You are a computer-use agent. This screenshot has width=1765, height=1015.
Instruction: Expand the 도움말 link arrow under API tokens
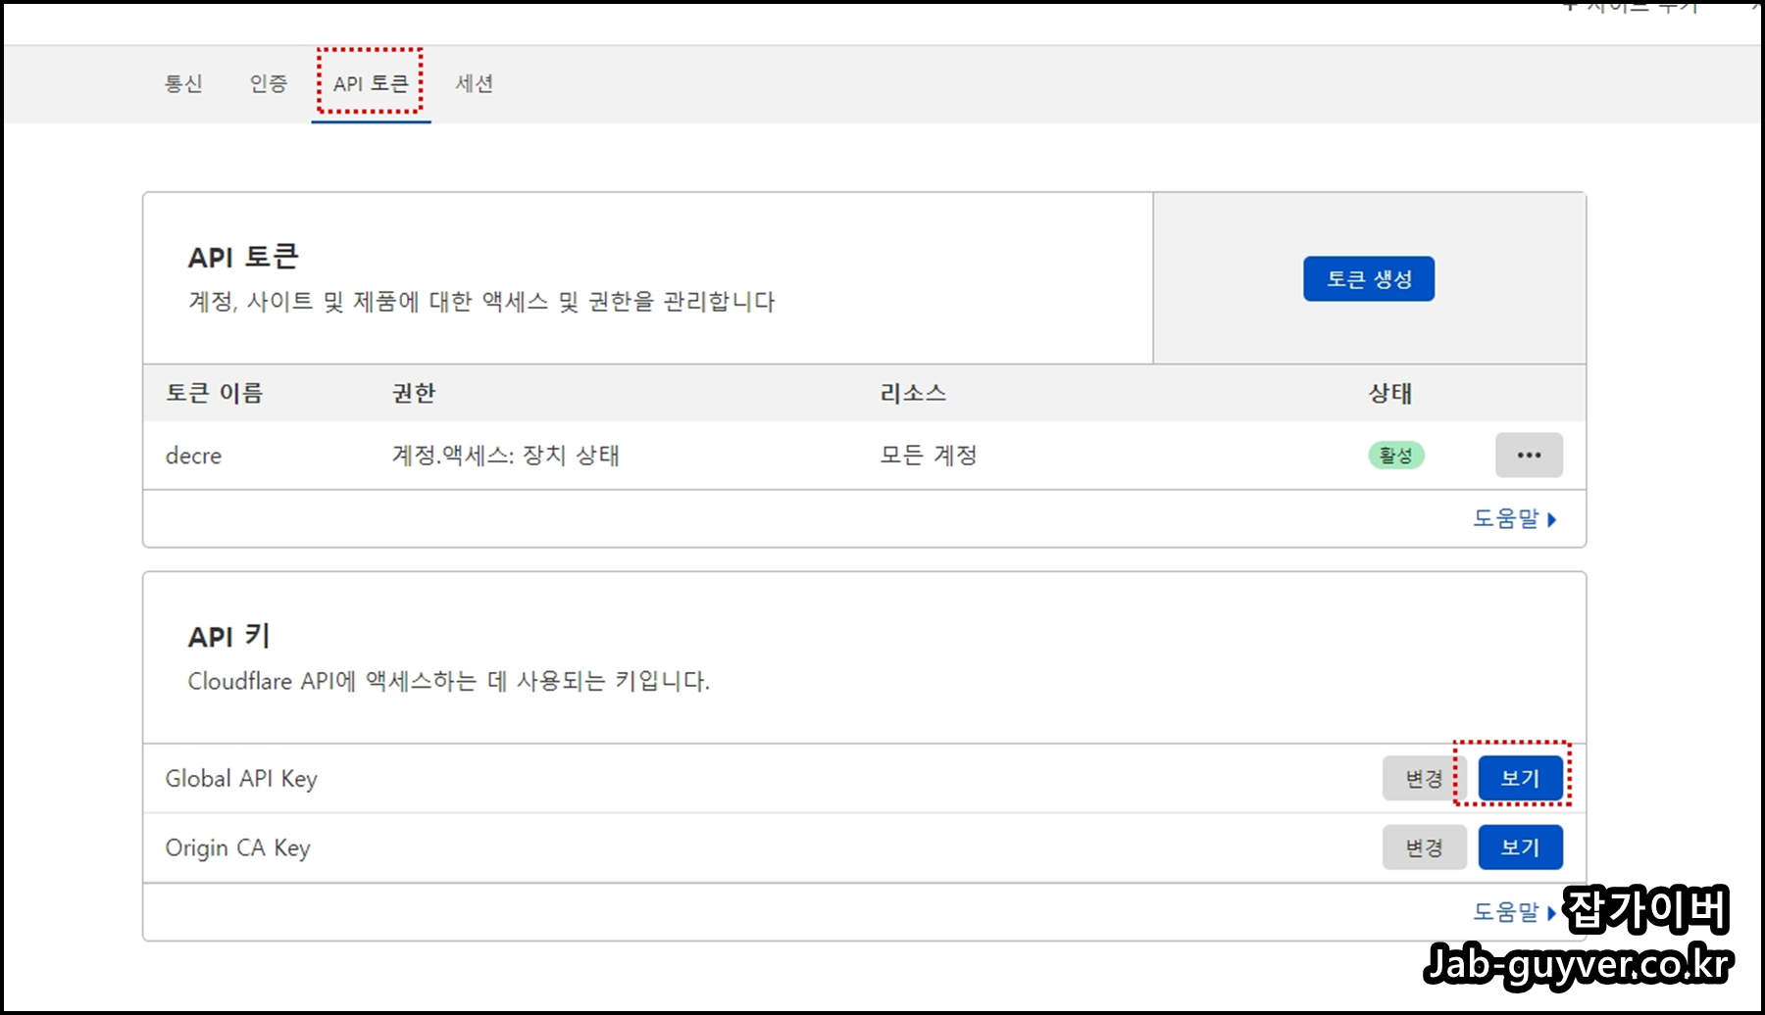point(1552,519)
